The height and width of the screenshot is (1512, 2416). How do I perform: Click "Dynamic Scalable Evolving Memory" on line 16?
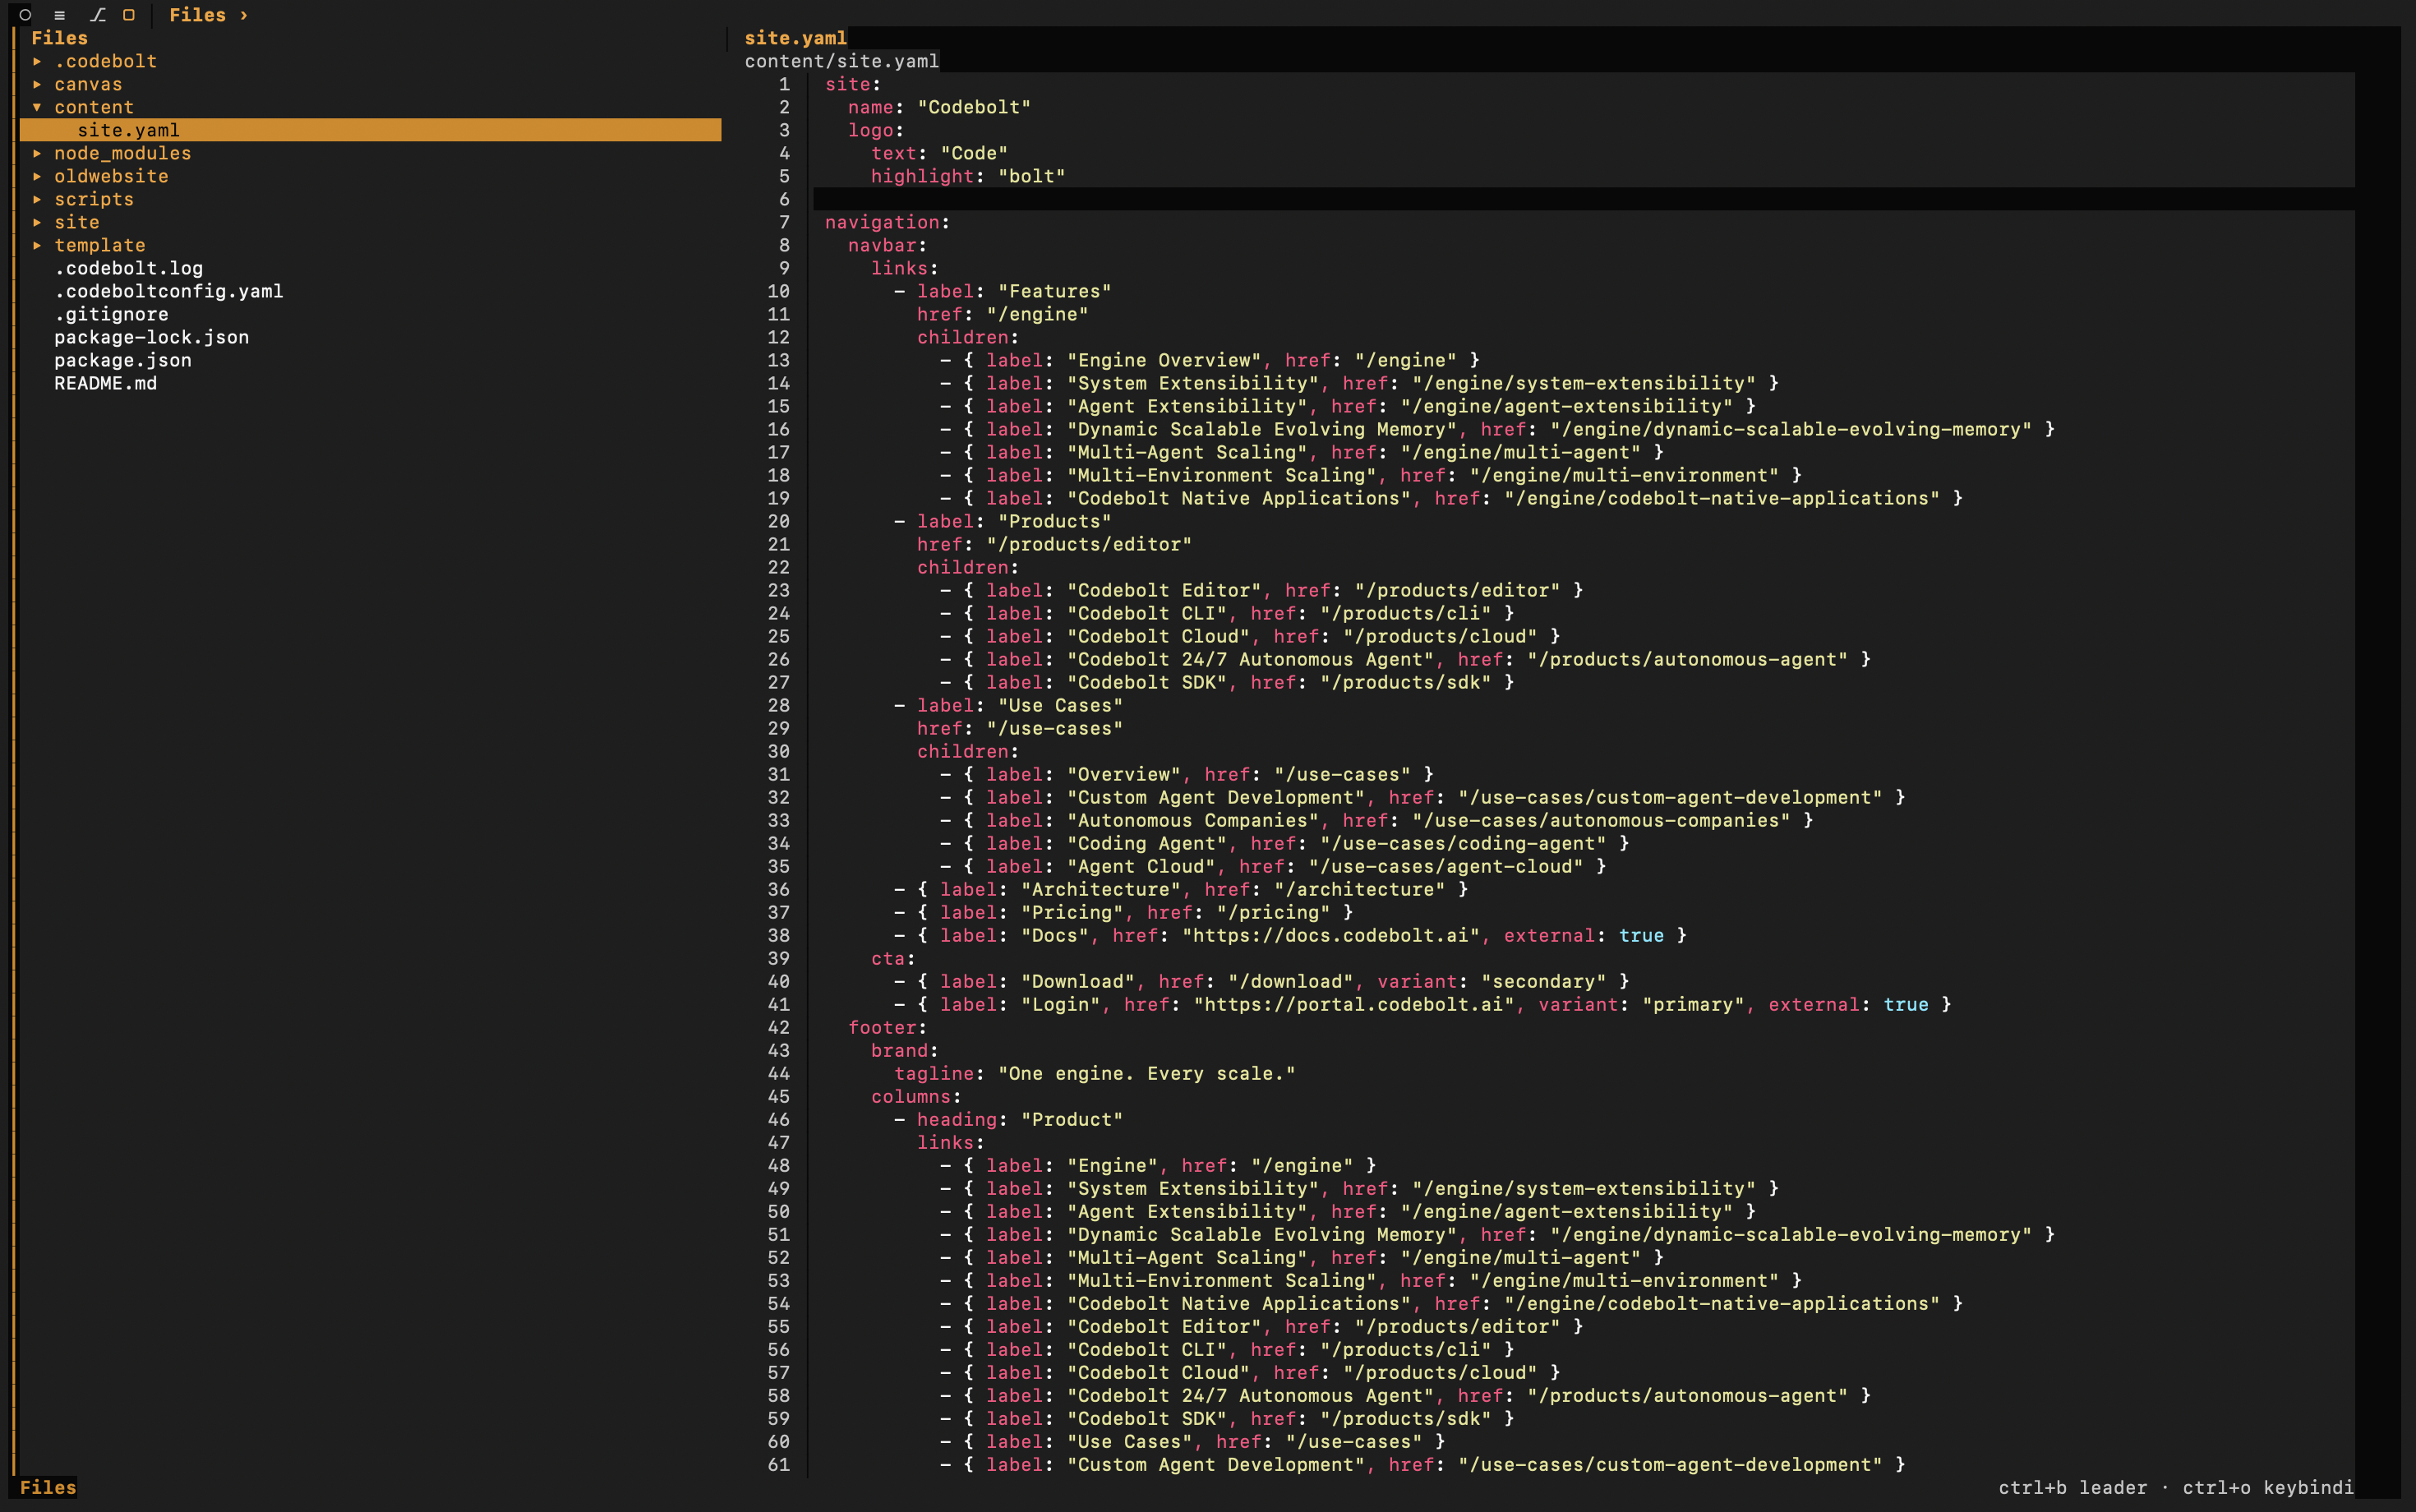(1261, 429)
